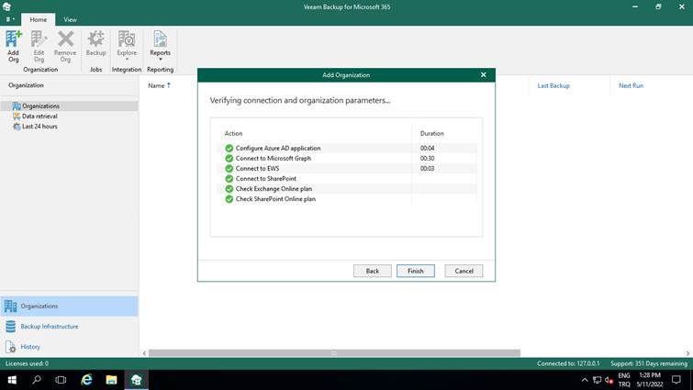Image resolution: width=693 pixels, height=390 pixels.
Task: Click the scrollbar left arrow
Action: (x=144, y=353)
